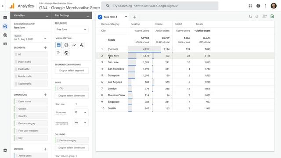Sort by the Totals Active users header
This screenshot has width=281, height=158.
pos(202,31)
